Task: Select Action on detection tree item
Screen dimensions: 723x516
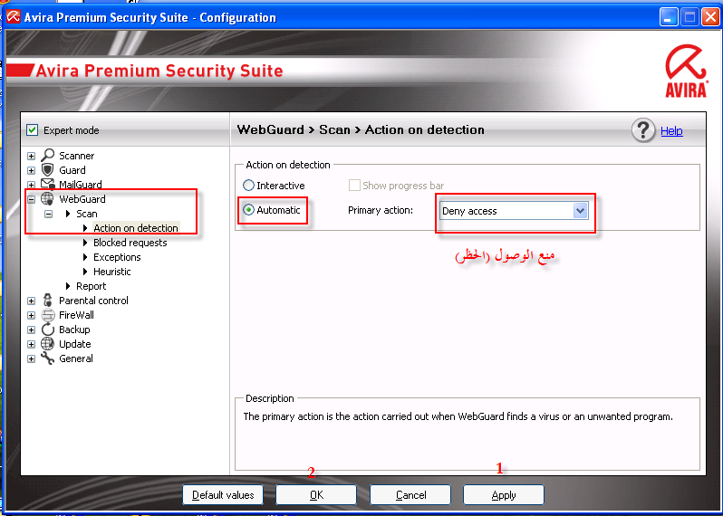Action: point(136,228)
